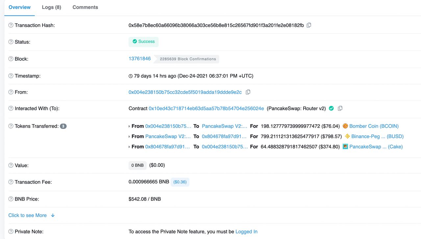Open Bomber Coin (BCOIN) token link
The width and height of the screenshot is (421, 239).
(374, 126)
